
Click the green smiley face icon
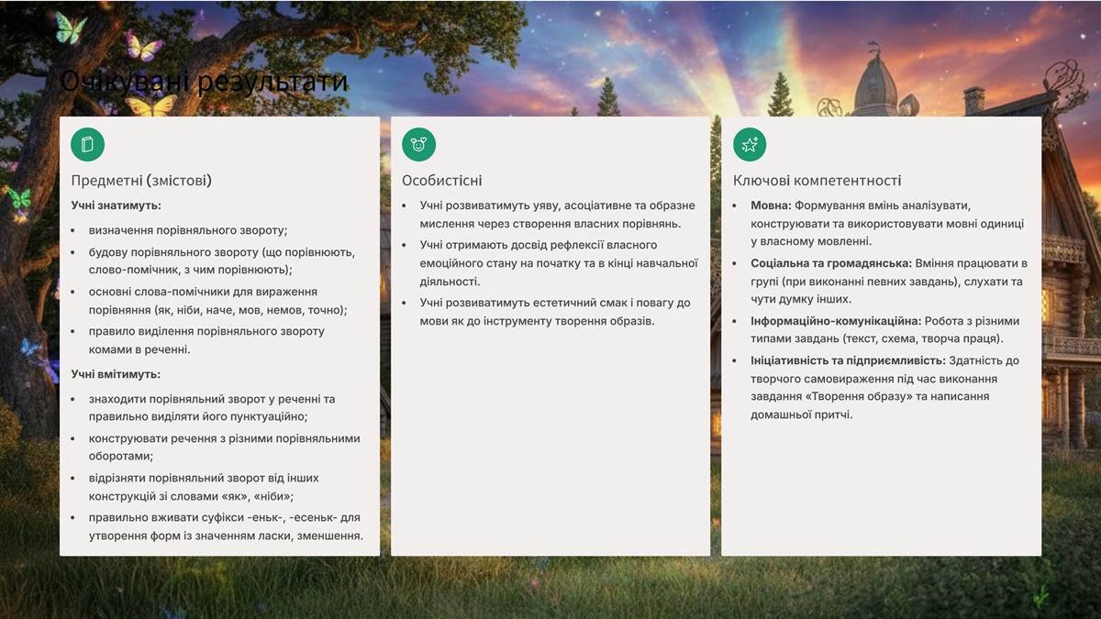418,144
